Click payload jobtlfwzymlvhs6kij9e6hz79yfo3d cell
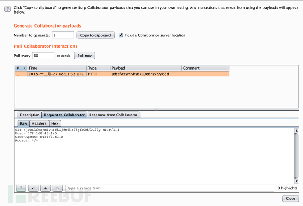 pyautogui.click(x=146, y=74)
